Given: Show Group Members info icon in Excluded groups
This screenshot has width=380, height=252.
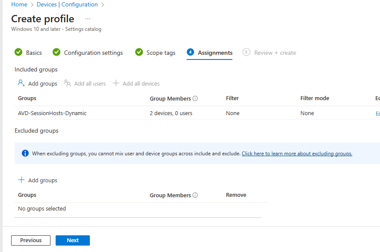Looking at the screenshot, I should pos(195,195).
